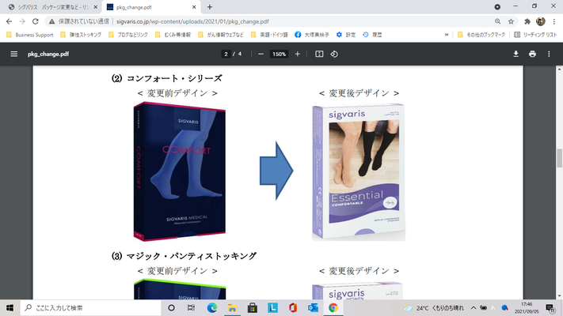Launch Microsoft Edge from taskbar
This screenshot has height=316, width=563.
click(212, 308)
